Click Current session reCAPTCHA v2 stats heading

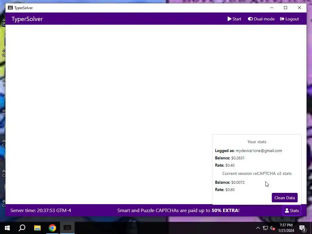(x=257, y=173)
